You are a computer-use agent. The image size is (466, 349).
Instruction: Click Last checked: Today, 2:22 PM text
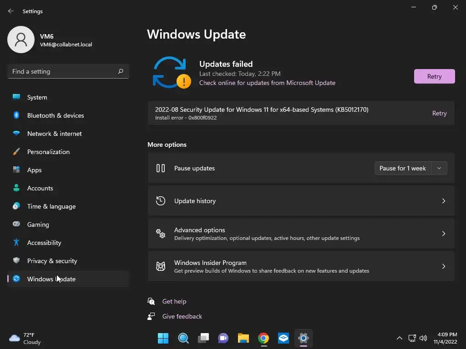pyautogui.click(x=240, y=74)
